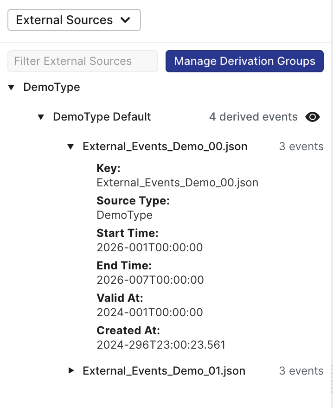
Task: Collapse External_Events_Demo_00.json disclosure triangle
Action: pos(71,147)
